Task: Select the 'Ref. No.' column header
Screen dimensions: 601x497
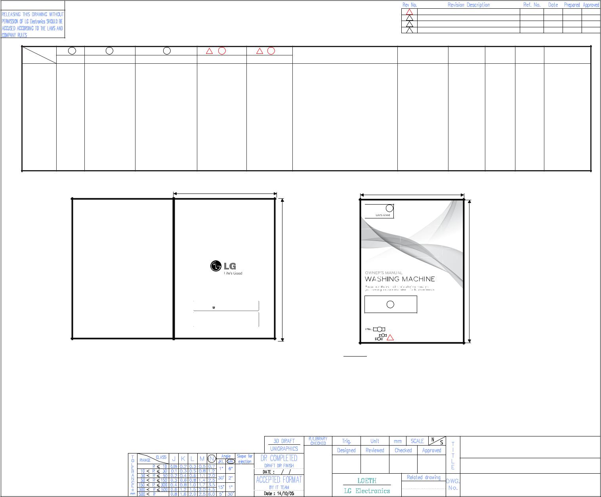Action: [532, 5]
